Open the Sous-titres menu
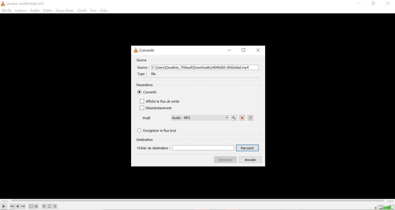 click(x=64, y=10)
